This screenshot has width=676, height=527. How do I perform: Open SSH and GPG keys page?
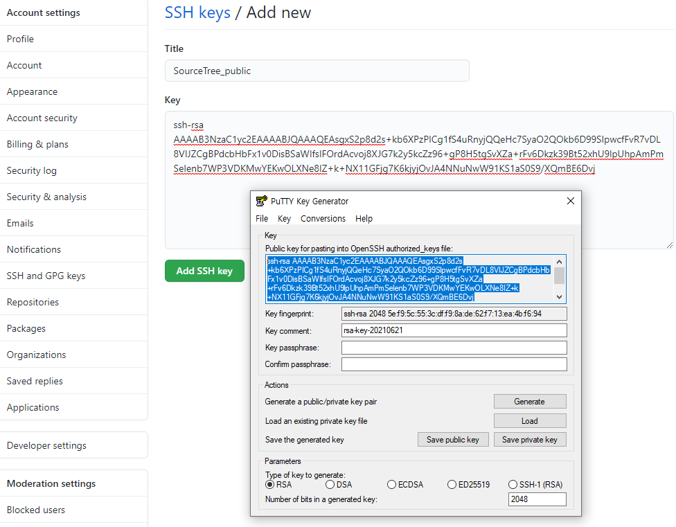tap(73, 276)
